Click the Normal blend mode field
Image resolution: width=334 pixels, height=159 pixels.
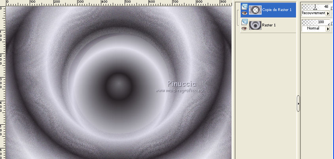tap(314, 28)
